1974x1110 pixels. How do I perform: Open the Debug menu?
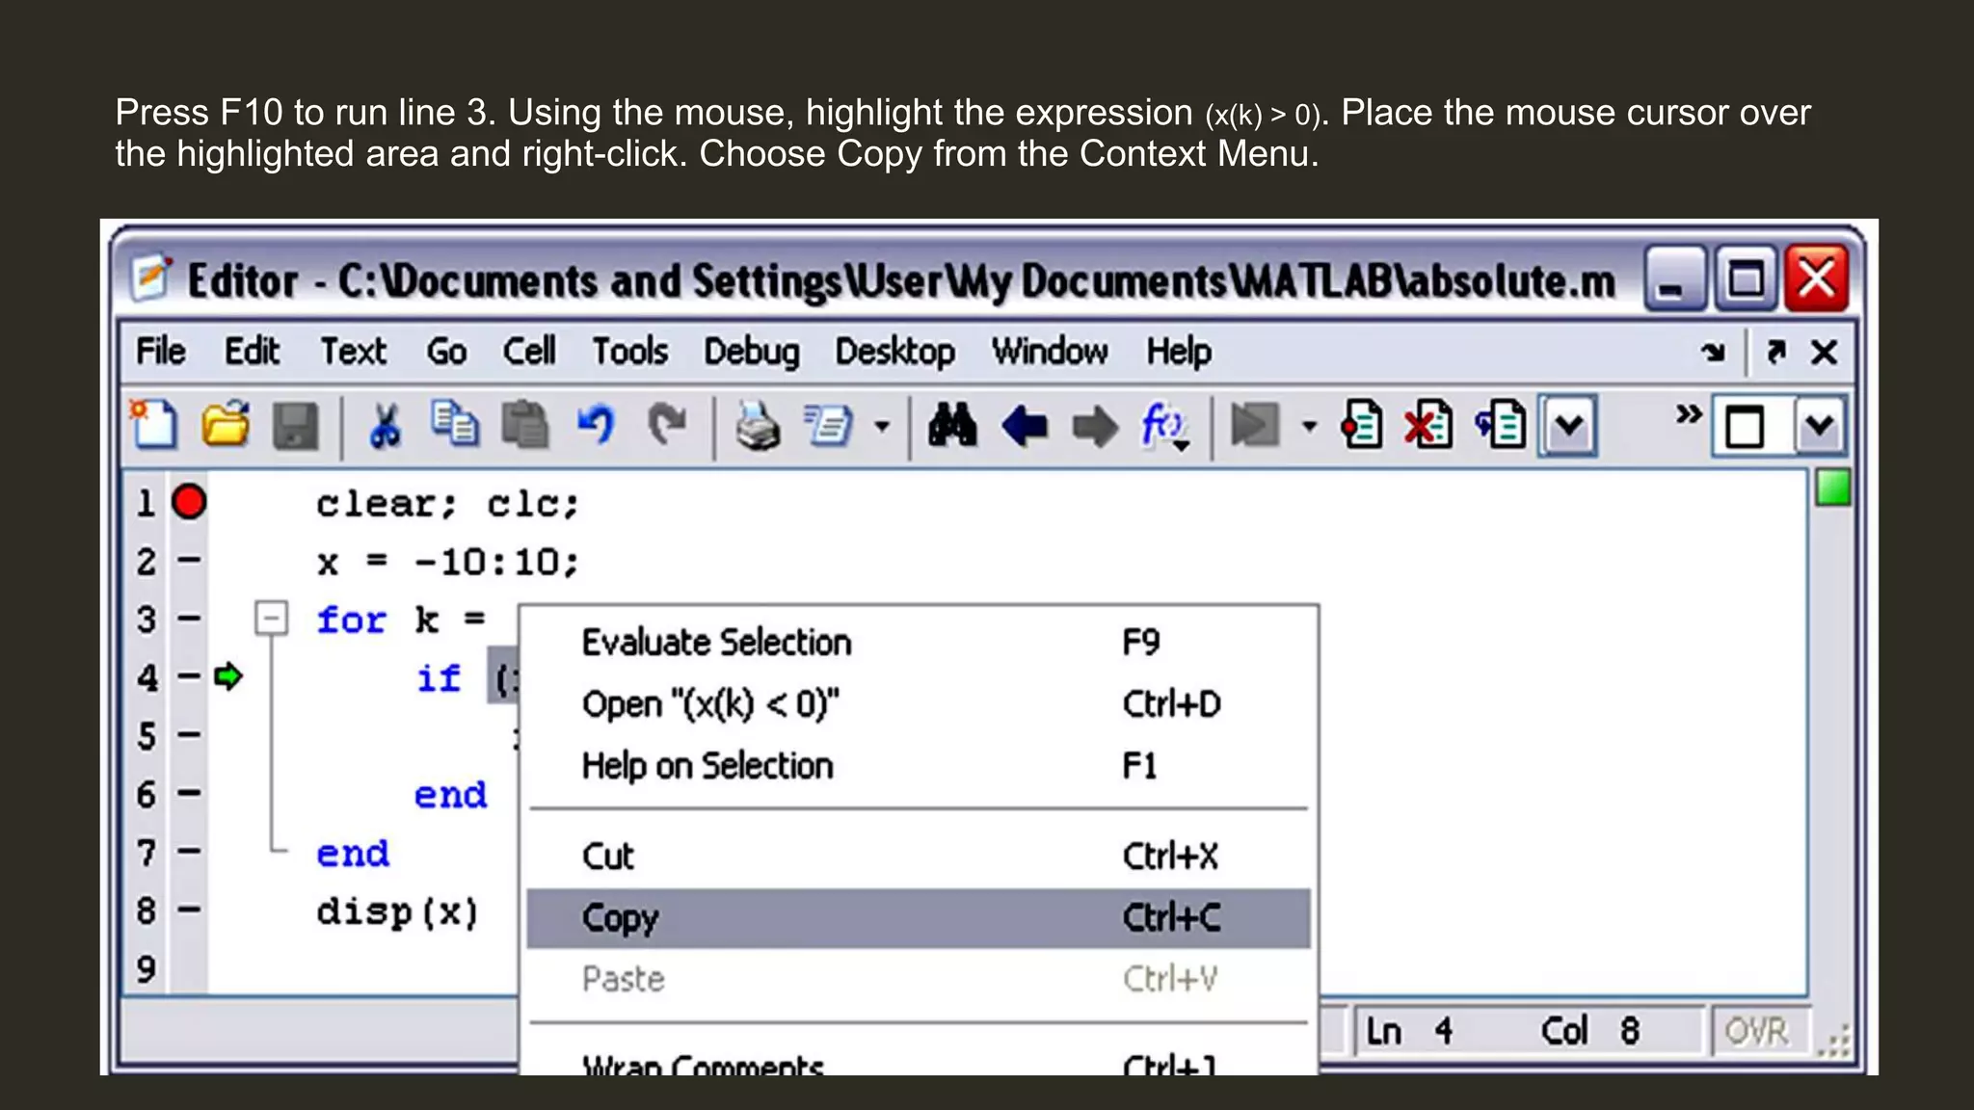coord(752,352)
